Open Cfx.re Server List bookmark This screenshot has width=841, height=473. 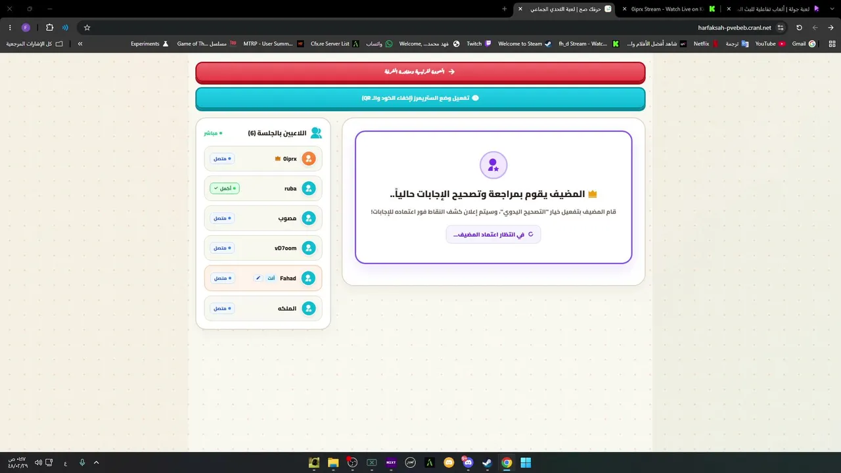click(x=334, y=44)
